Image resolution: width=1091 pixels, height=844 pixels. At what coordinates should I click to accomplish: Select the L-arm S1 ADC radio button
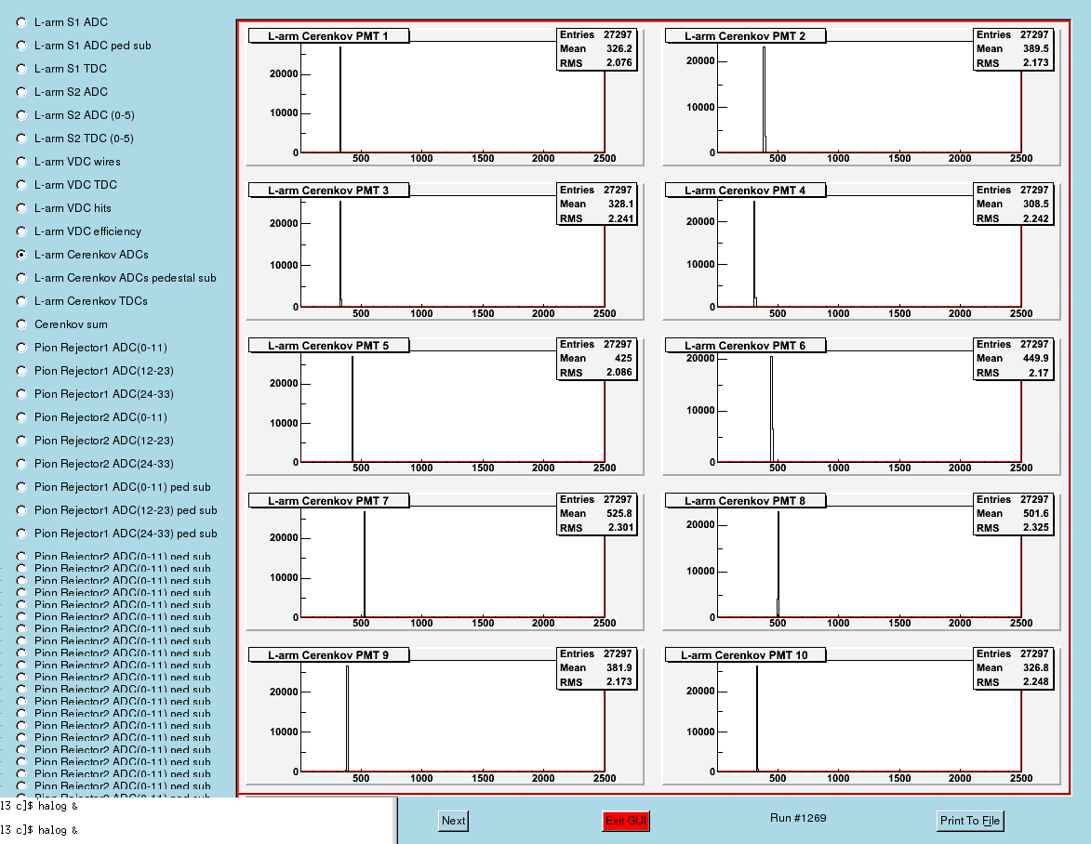click(21, 22)
